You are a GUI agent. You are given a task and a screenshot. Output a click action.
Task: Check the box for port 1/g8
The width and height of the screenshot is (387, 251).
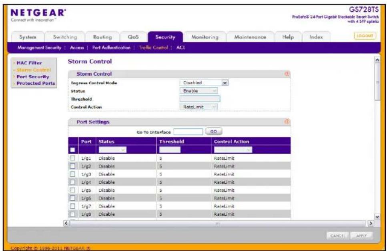click(x=72, y=214)
